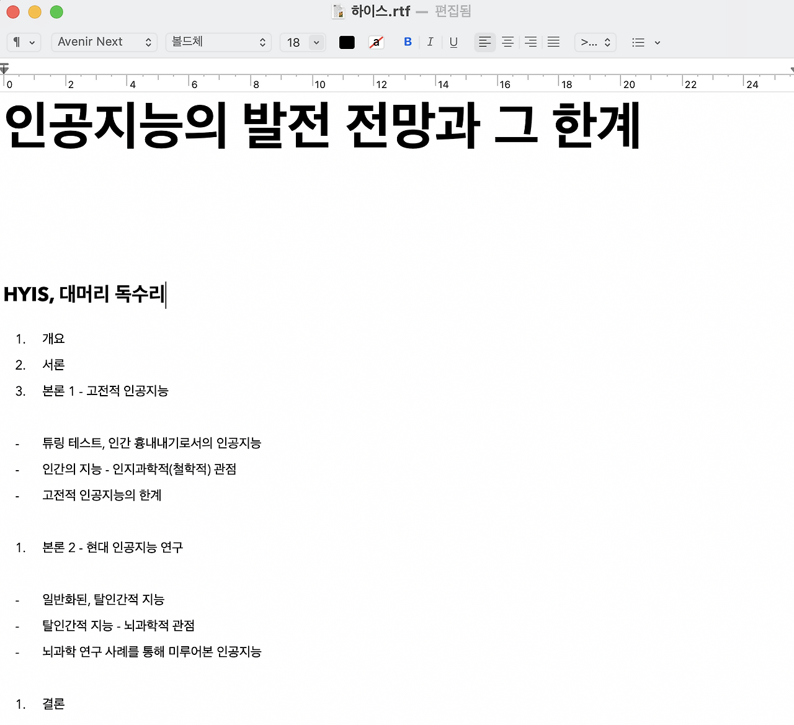Apply justified alignment

(x=553, y=42)
